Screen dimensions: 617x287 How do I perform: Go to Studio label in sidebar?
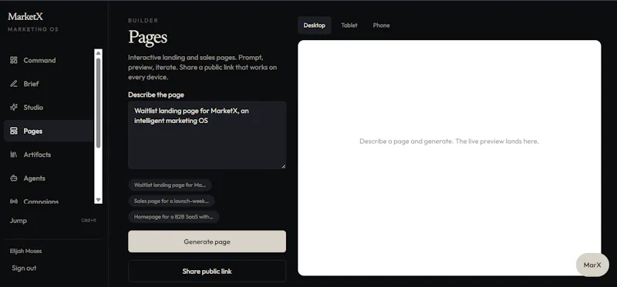pyautogui.click(x=33, y=108)
